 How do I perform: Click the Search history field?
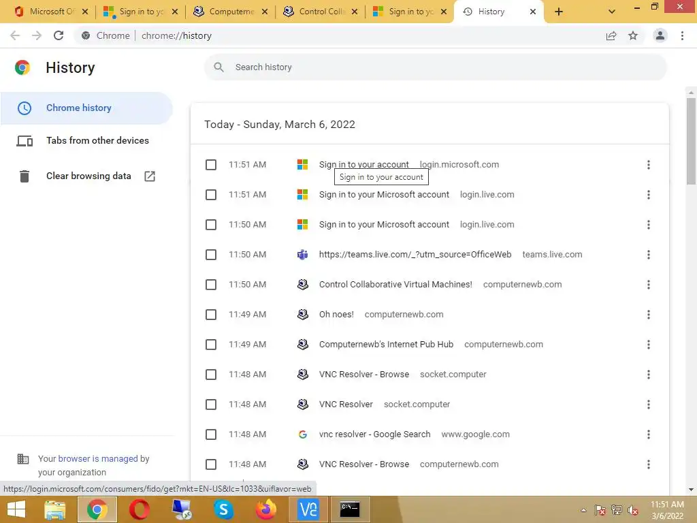click(x=435, y=67)
